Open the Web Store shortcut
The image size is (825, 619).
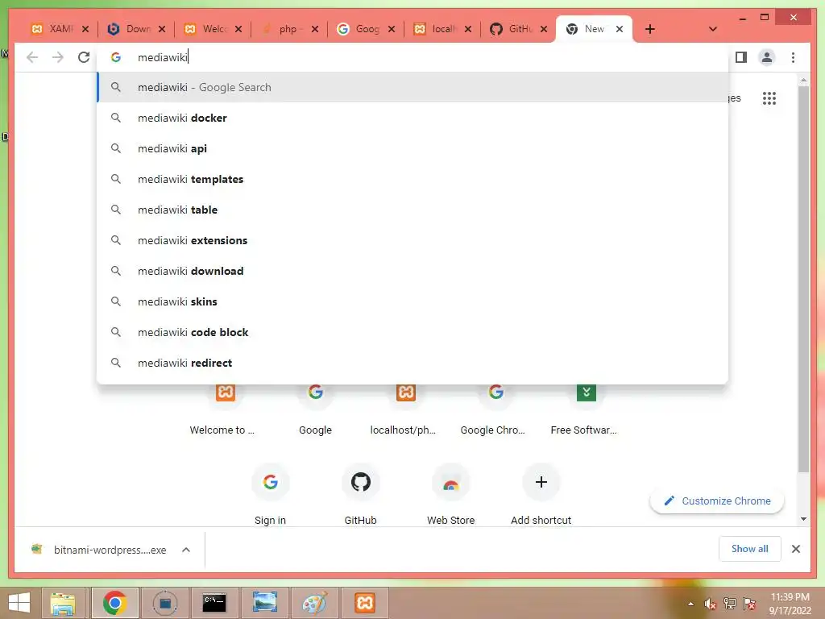tap(450, 493)
